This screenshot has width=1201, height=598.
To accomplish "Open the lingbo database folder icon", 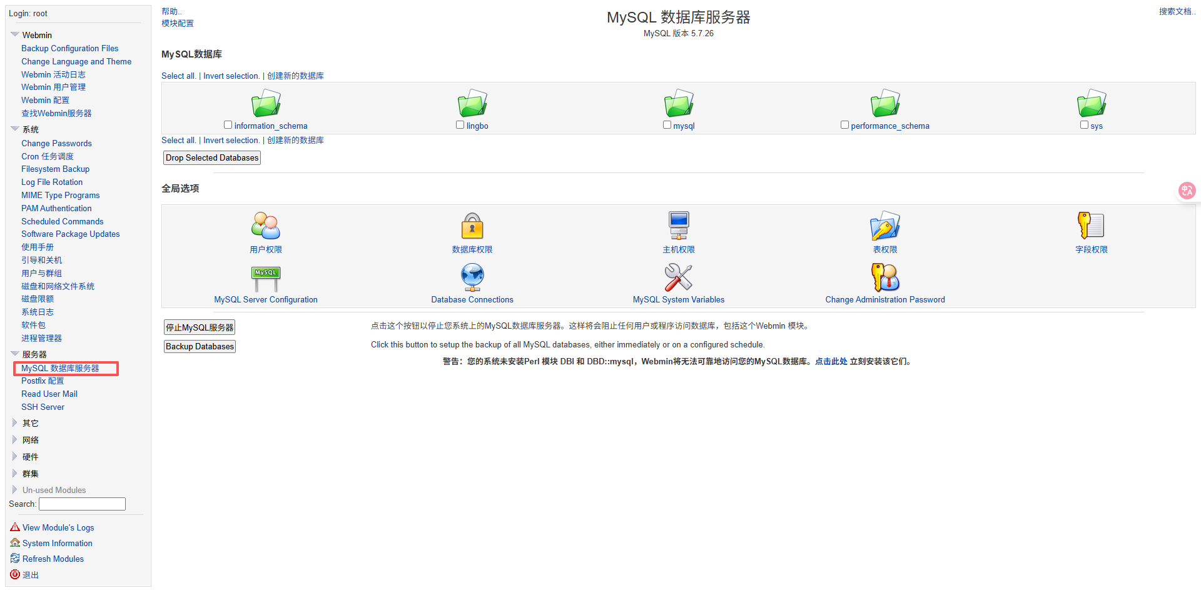I will point(472,103).
